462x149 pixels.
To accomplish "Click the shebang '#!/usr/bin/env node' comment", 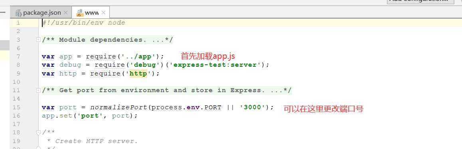I will (84, 23).
